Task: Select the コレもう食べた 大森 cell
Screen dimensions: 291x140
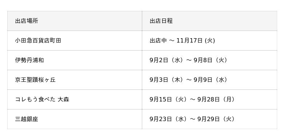Action: click(75, 99)
